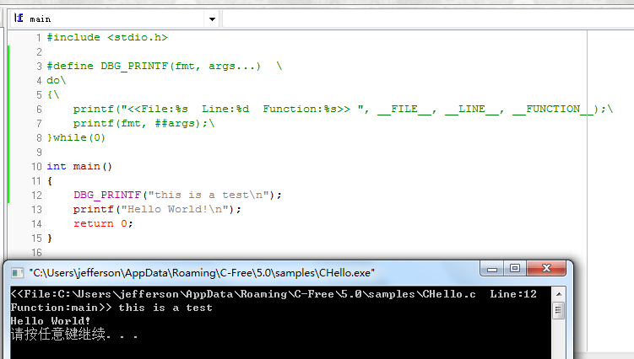This screenshot has height=359, width=634.
Task: Click the console vertical scrollbar thumb
Action: coord(558,310)
